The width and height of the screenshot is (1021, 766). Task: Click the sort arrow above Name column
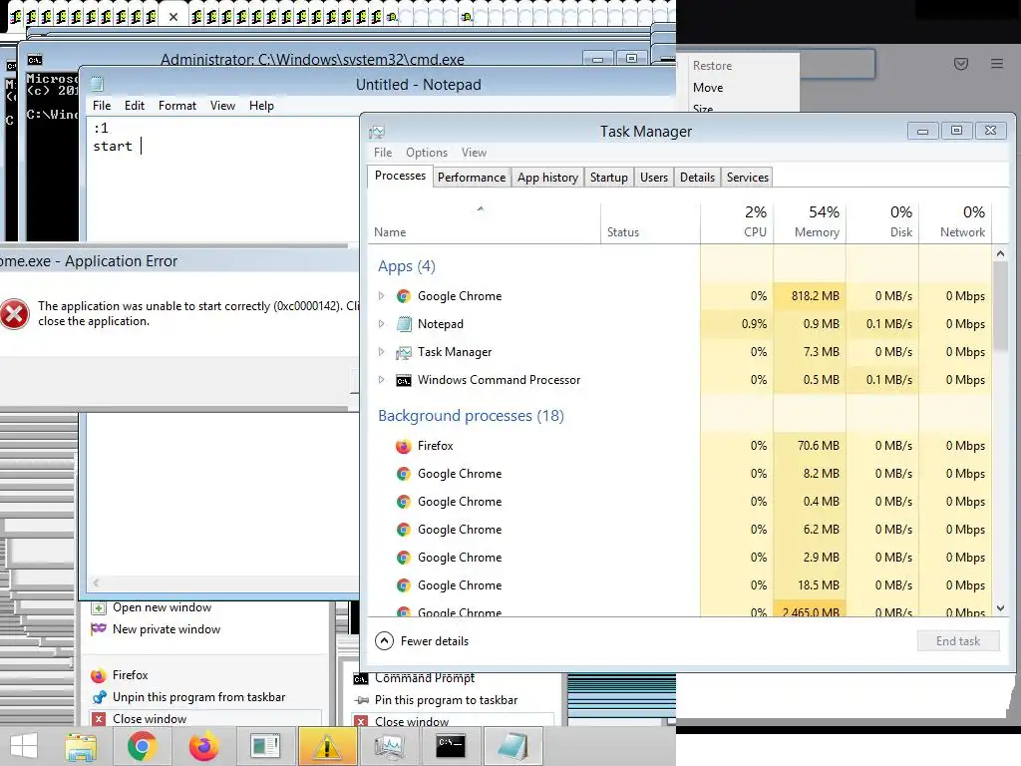point(481,208)
